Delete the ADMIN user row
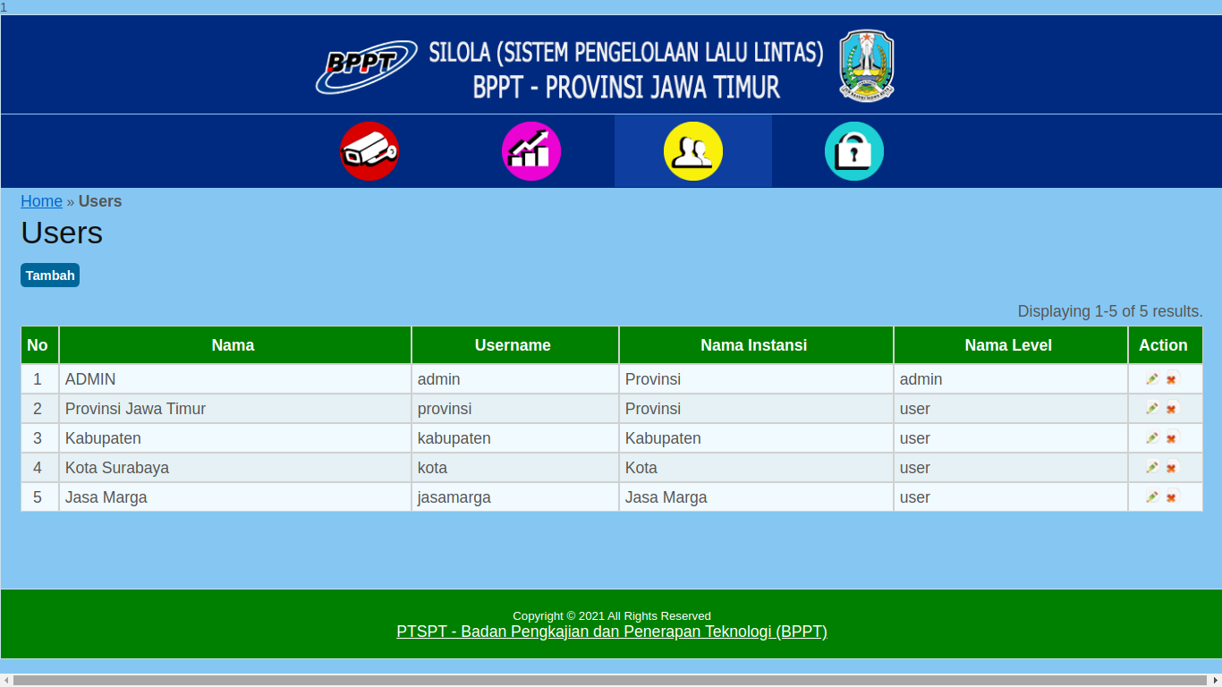The width and height of the screenshot is (1222, 687). pos(1172,378)
